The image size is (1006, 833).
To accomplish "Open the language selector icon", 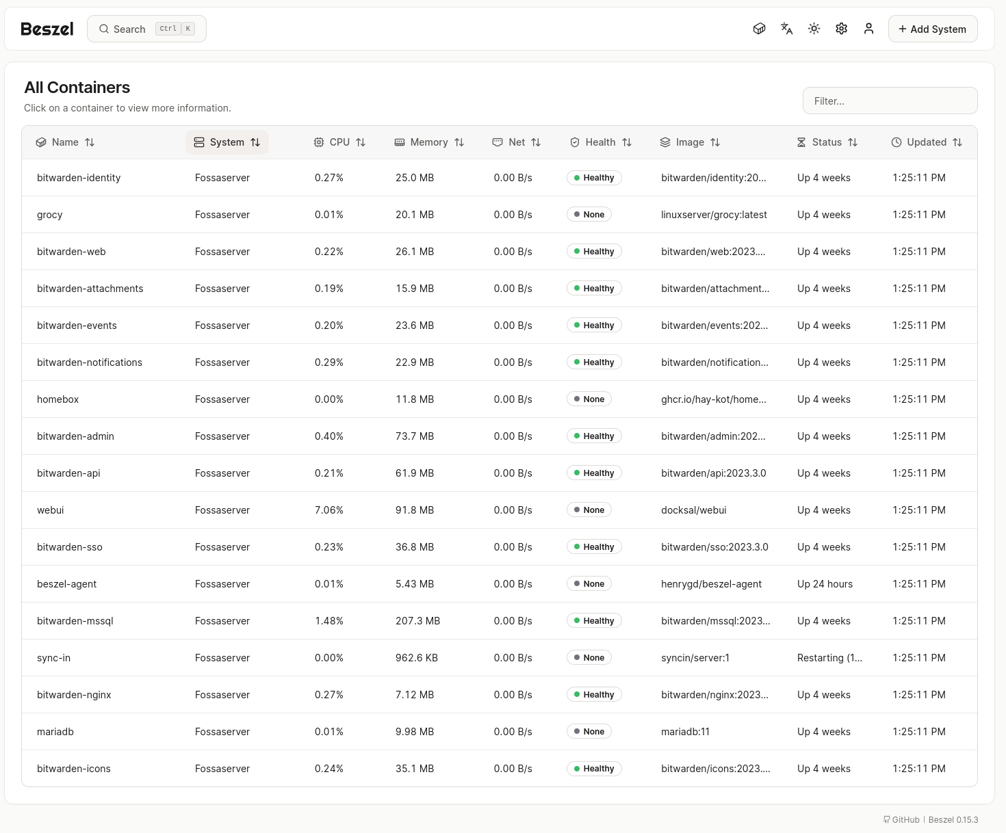I will (x=786, y=29).
